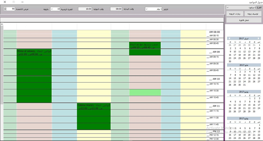Image resolution: width=263 pixels, height=141 pixels.
Task: Click the AM 11:30 time label
Action: tap(214, 117)
